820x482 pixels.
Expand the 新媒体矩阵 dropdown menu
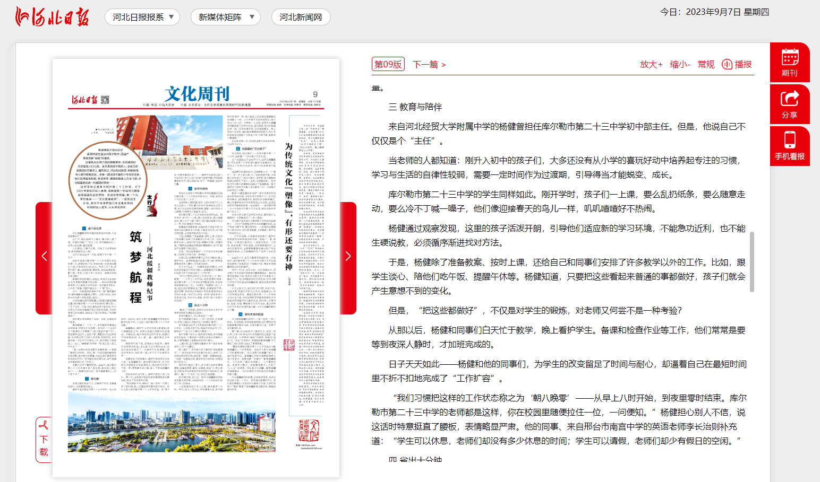coord(226,17)
